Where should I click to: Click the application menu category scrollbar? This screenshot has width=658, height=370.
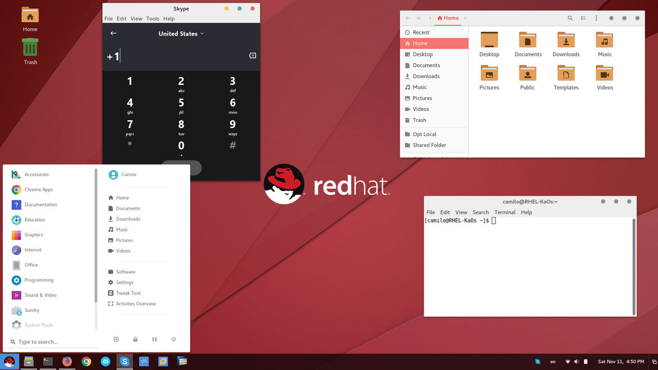96,235
